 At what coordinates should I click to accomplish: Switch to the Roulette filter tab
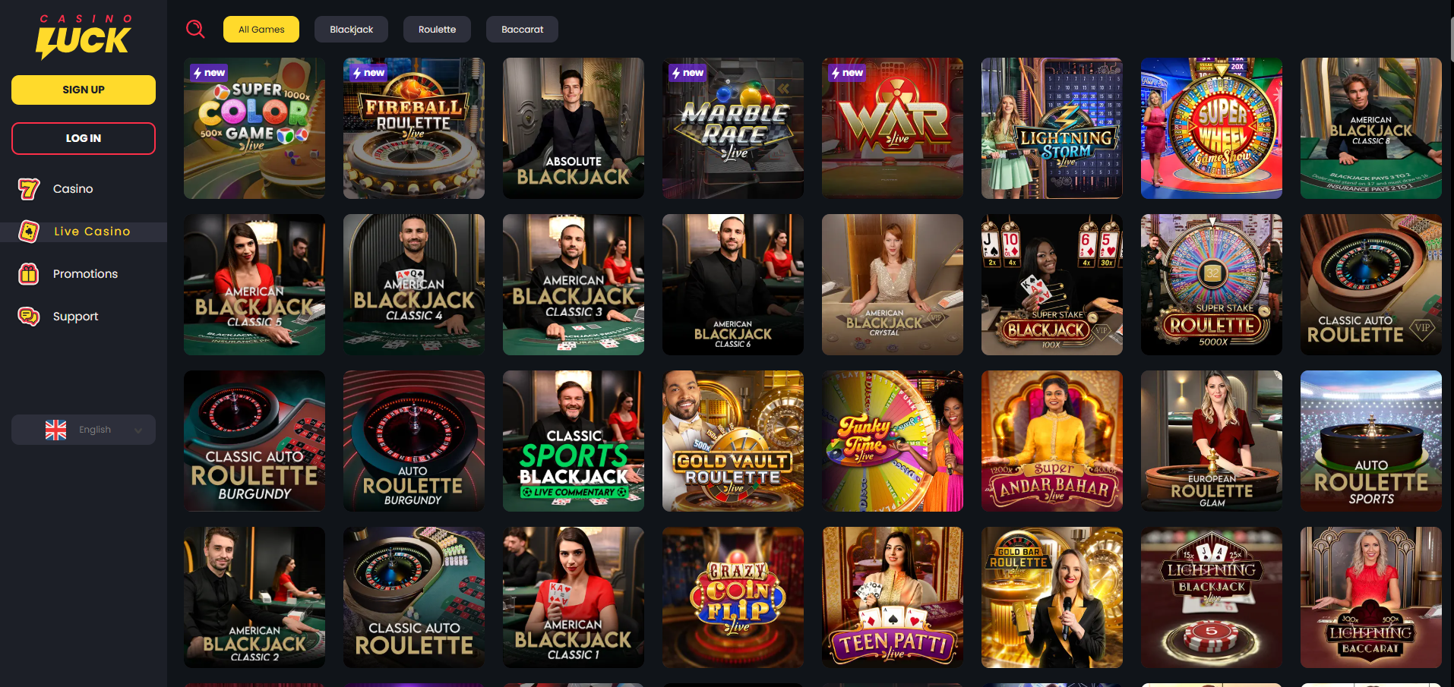click(x=437, y=30)
